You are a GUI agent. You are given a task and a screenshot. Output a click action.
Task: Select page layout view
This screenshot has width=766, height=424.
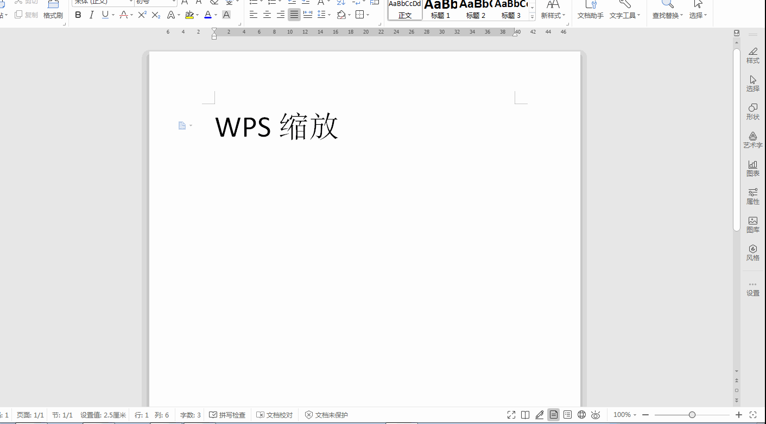tap(554, 415)
